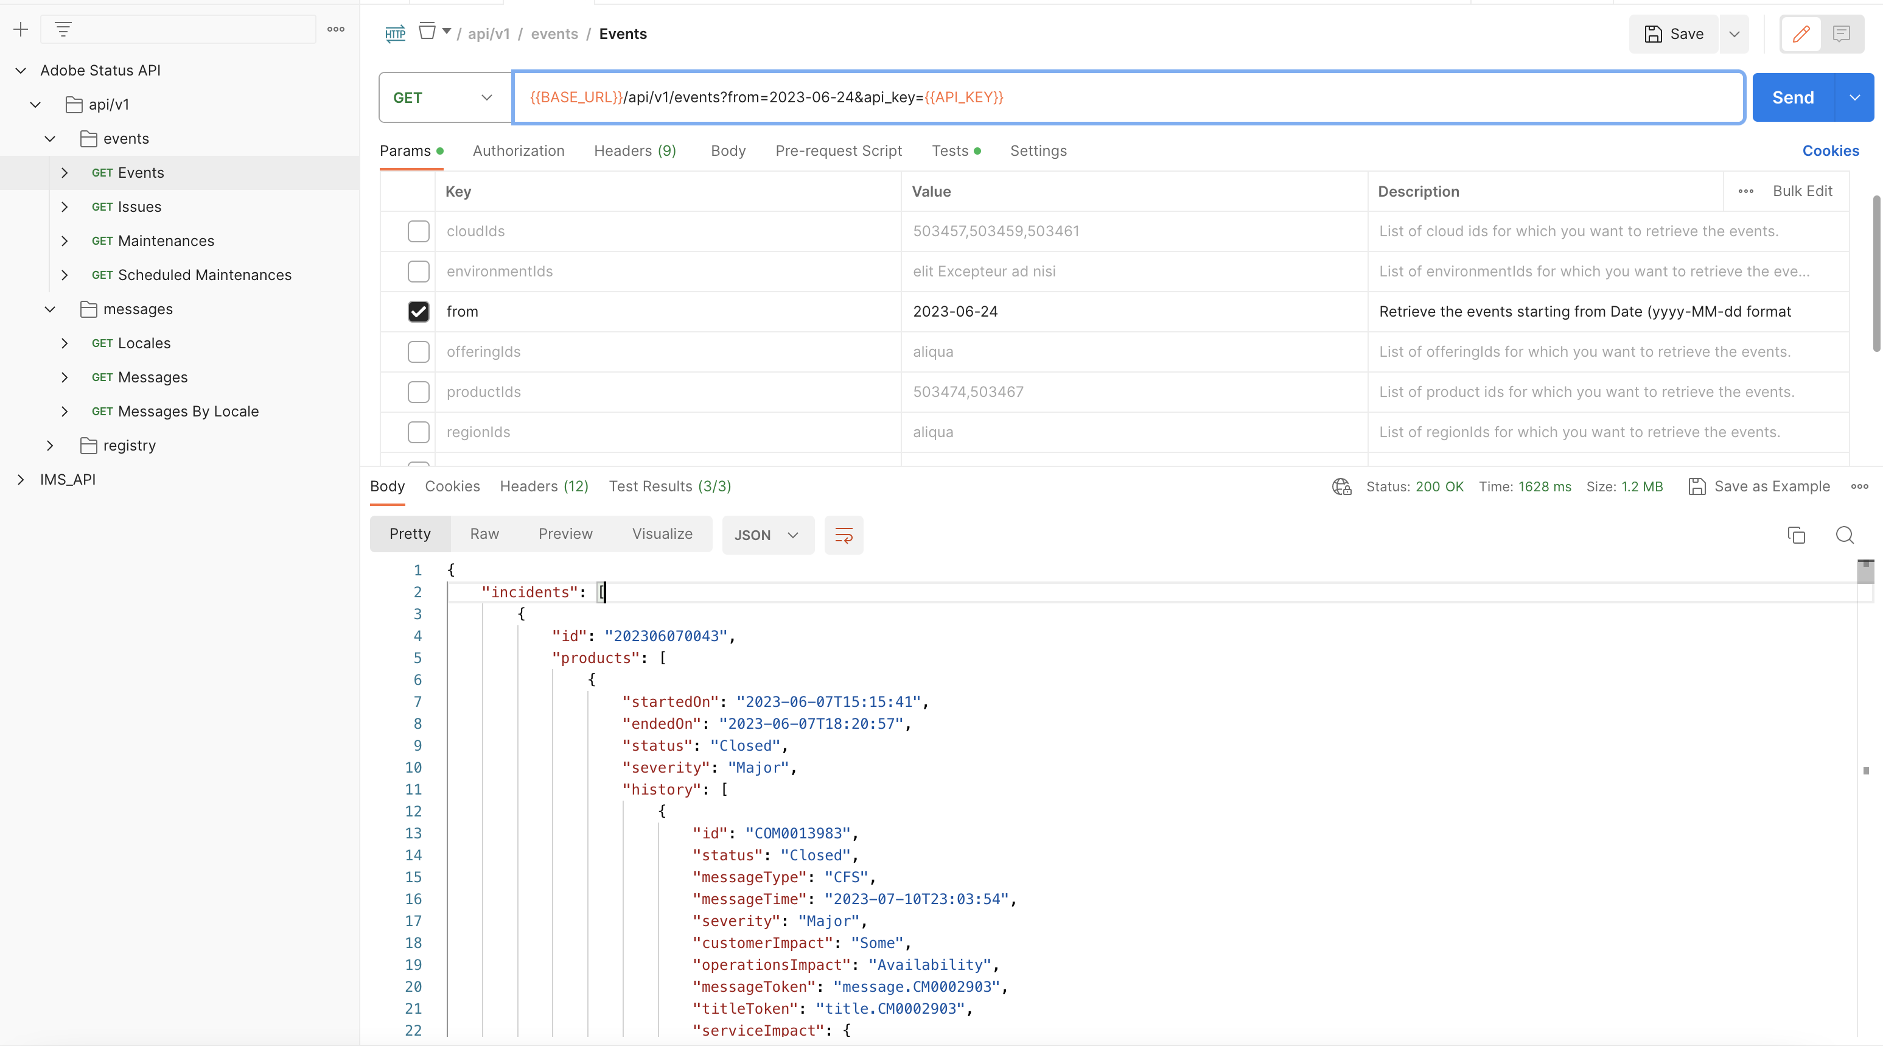
Task: Open the Send button dropdown arrow
Action: (x=1854, y=97)
